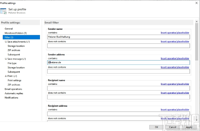Click the Sender name contains field
This screenshot has height=131, width=200.
click(x=118, y=37)
